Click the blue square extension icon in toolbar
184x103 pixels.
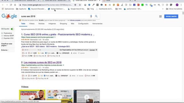[134, 5]
